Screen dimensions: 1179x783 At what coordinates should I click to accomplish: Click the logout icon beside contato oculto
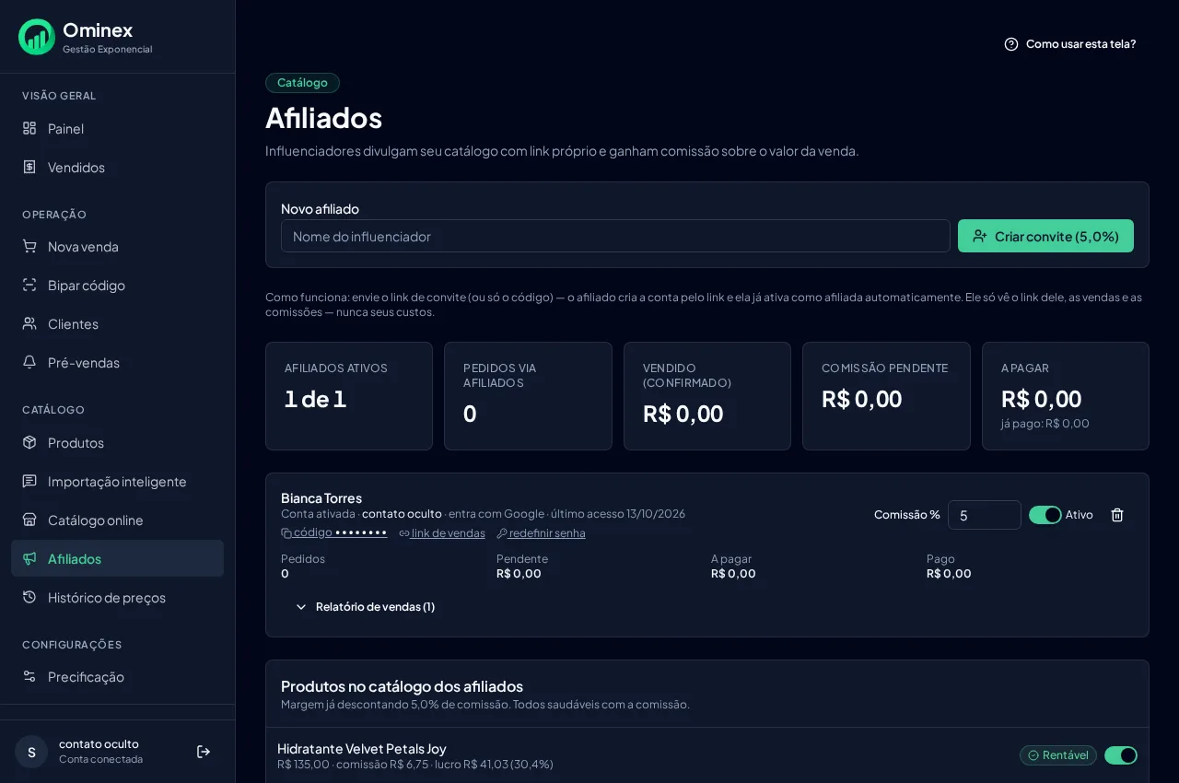(204, 752)
